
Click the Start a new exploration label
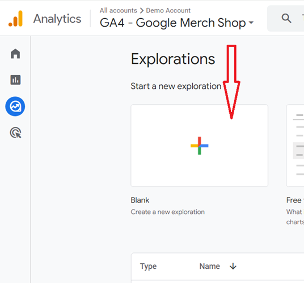pos(176,86)
